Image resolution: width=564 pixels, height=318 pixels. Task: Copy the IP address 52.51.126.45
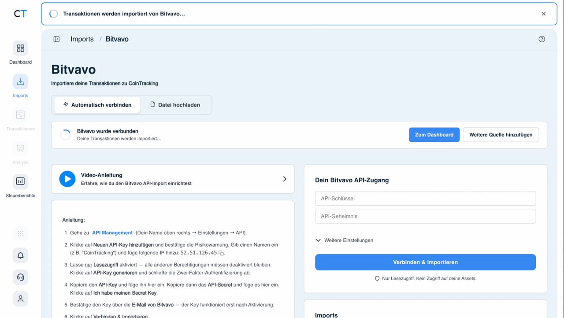[222, 253]
